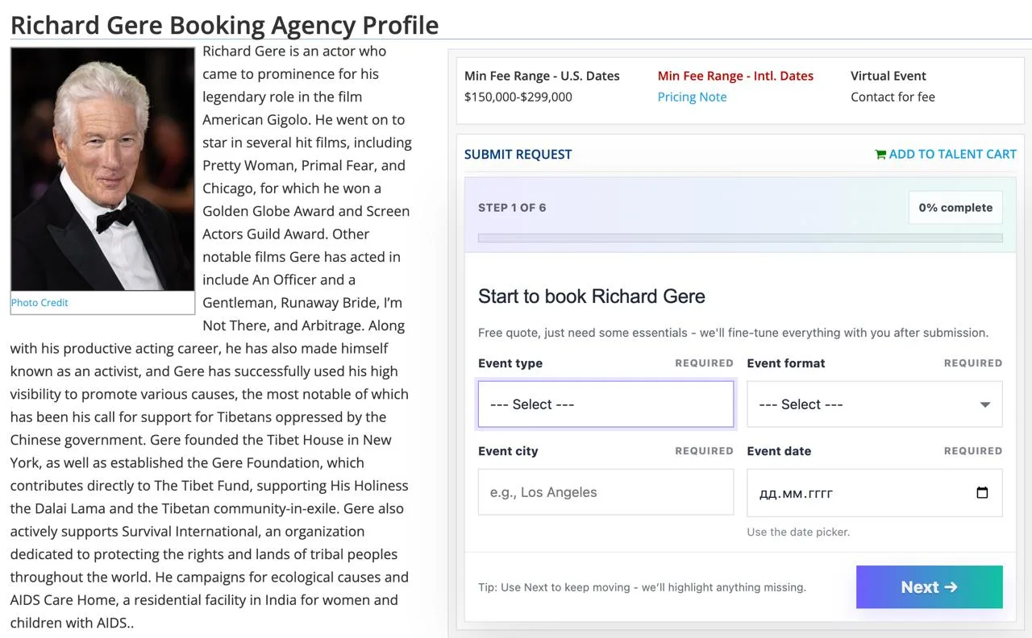
Task: Open the calendar date picker icon
Action: 982,492
